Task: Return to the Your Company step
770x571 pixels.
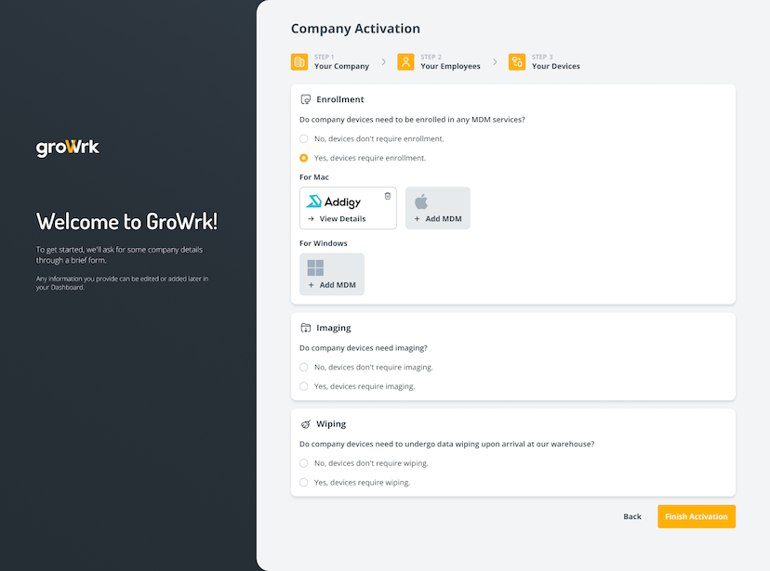Action: click(340, 66)
